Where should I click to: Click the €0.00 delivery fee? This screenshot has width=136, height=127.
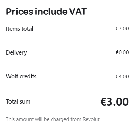click(122, 52)
